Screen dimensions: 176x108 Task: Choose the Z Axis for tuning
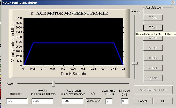(x=153, y=38)
